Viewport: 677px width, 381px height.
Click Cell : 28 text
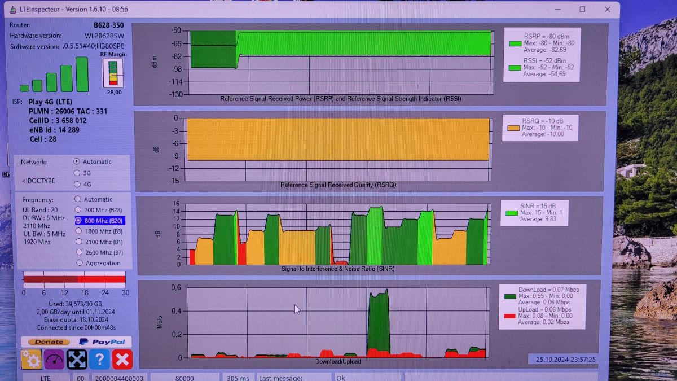point(43,139)
